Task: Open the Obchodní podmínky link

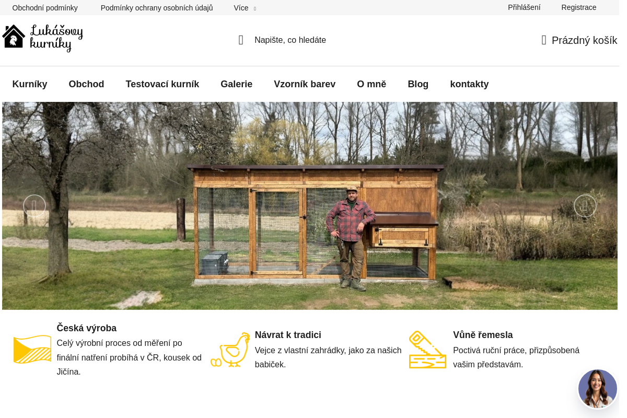Action: [45, 8]
